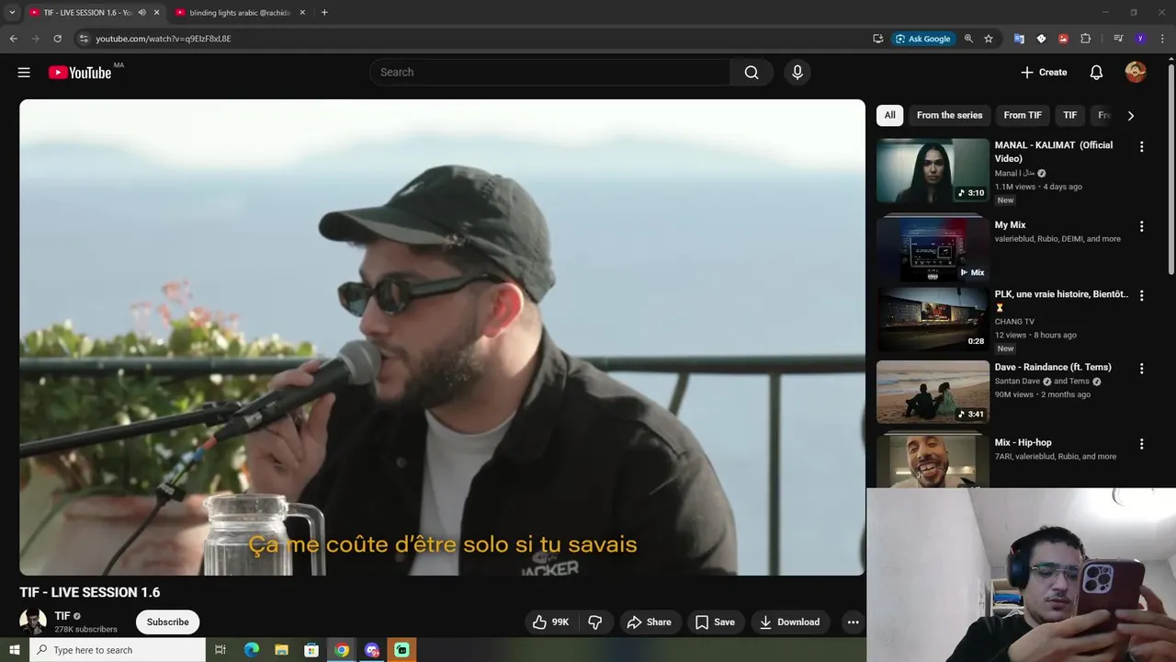Viewport: 1176px width, 662px height.
Task: Select the TIF filter chip
Action: tap(1069, 115)
